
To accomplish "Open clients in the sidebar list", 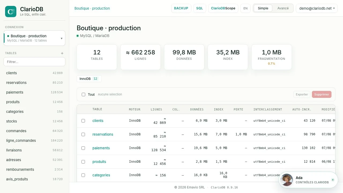I will (34, 73).
